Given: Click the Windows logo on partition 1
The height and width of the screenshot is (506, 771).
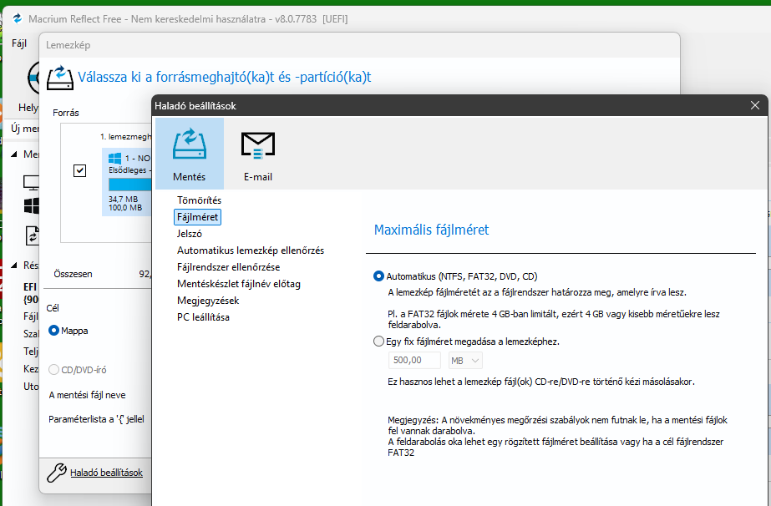Looking at the screenshot, I should pos(114,159).
